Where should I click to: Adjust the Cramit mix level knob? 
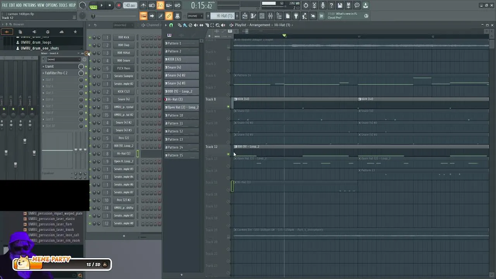tap(81, 66)
